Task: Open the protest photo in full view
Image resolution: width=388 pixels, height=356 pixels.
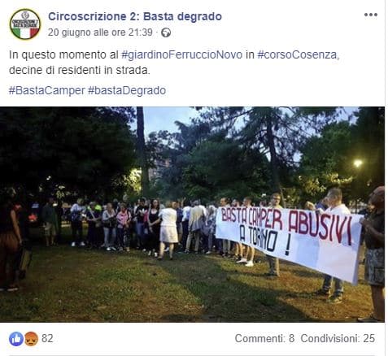Action: [192, 215]
